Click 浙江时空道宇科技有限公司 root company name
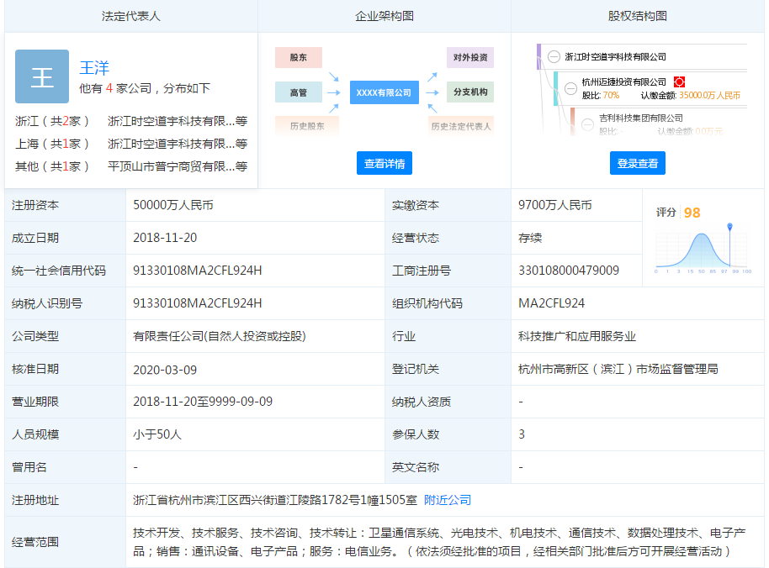This screenshot has height=568, width=769. click(615, 57)
